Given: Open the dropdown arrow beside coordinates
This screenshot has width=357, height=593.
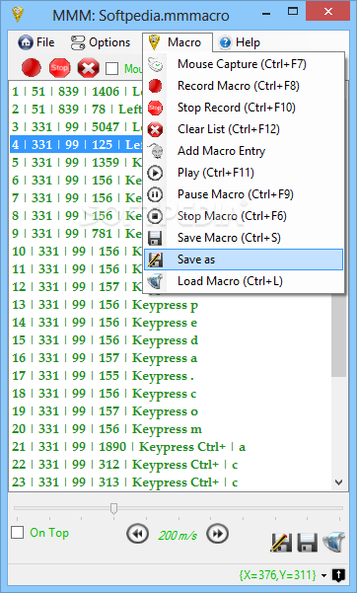Looking at the screenshot, I should coord(323,576).
